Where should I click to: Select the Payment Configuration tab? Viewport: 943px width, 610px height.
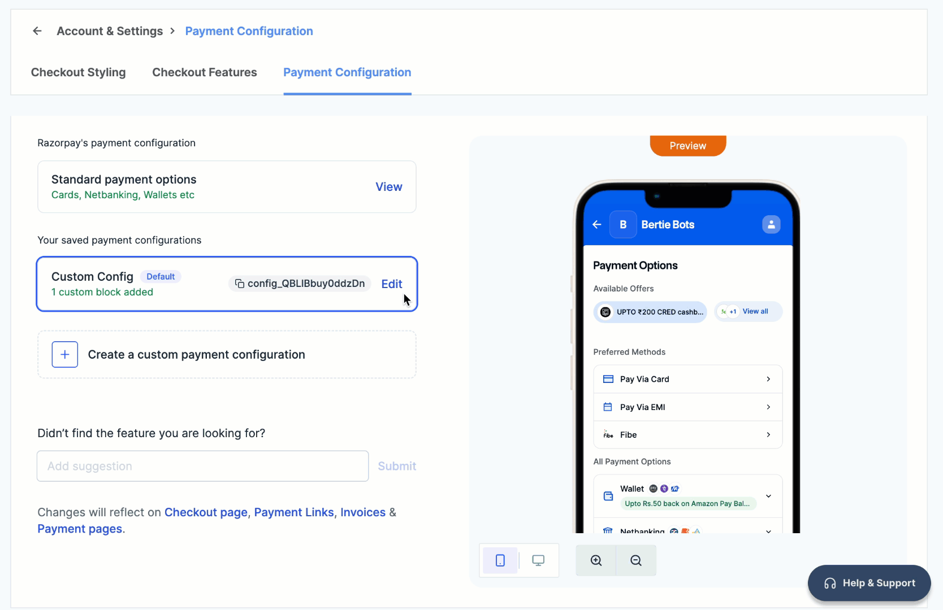point(347,72)
